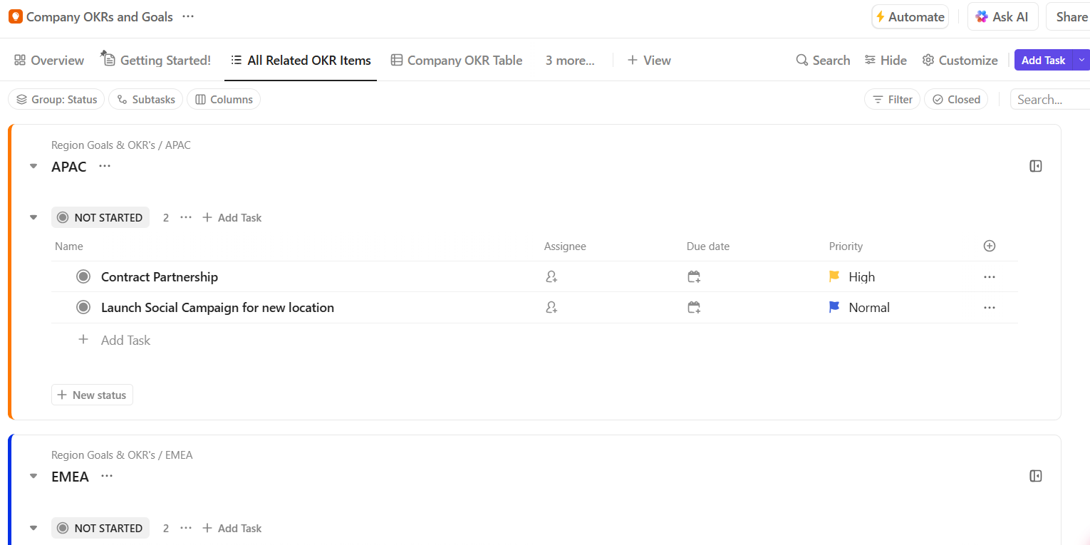This screenshot has width=1090, height=545.
Task: Toggle status circle of Launch Social Campaign
Action: 83,307
